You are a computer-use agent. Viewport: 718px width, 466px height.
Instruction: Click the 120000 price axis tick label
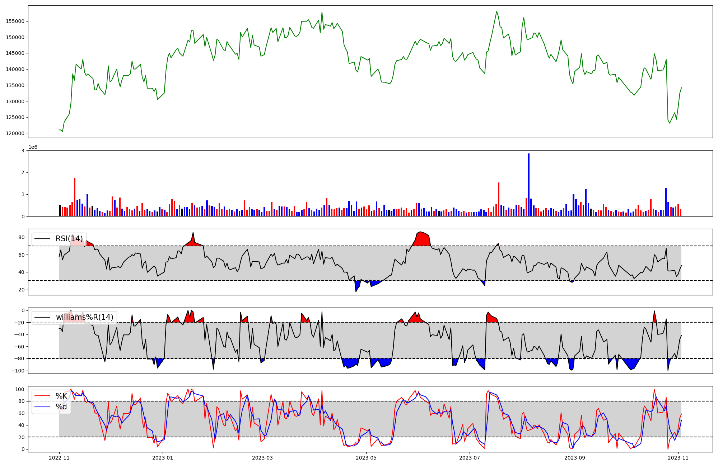[15, 133]
